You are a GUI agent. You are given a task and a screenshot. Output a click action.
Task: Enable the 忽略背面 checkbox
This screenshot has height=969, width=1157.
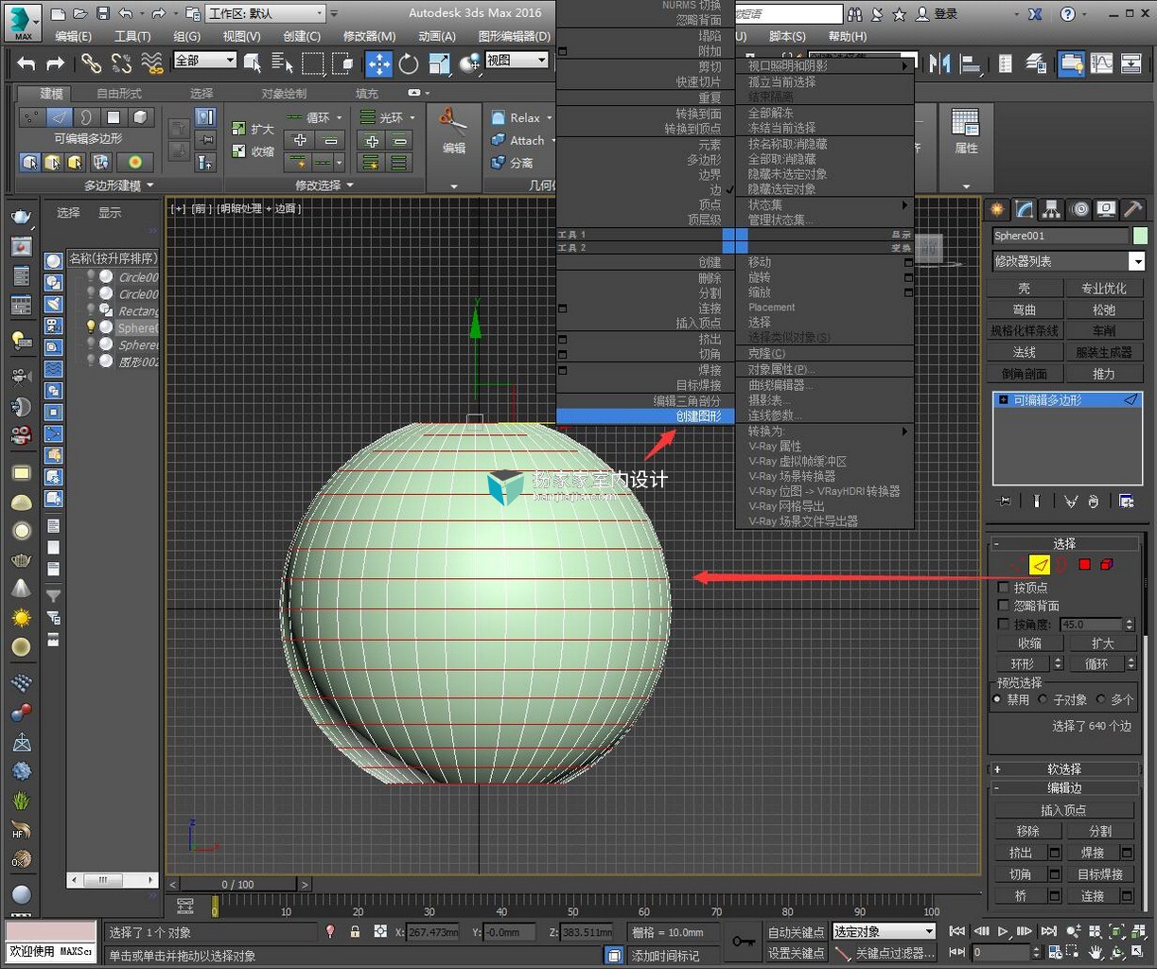1004,606
